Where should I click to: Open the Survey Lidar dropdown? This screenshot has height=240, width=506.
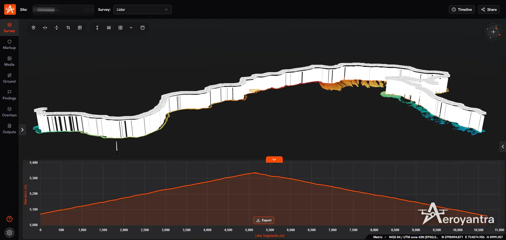coord(142,9)
